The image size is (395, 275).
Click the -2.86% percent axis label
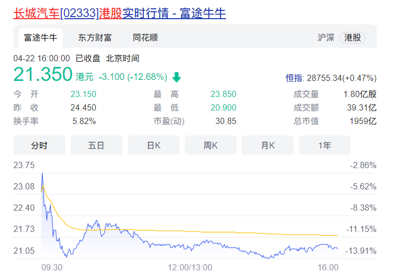[x=363, y=166]
